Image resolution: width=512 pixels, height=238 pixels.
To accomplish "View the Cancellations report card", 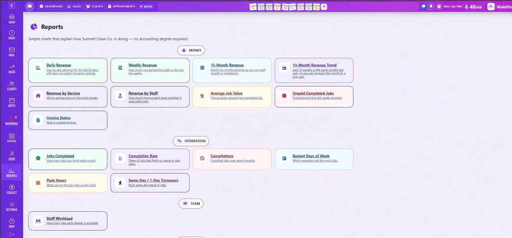I will coord(232,159).
